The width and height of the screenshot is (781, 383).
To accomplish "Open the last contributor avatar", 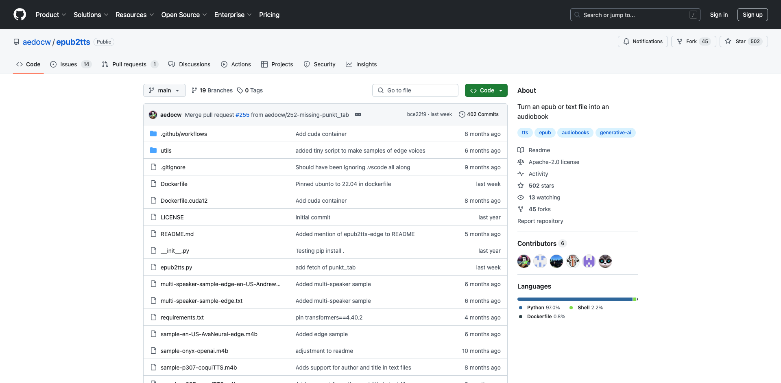I will (605, 261).
